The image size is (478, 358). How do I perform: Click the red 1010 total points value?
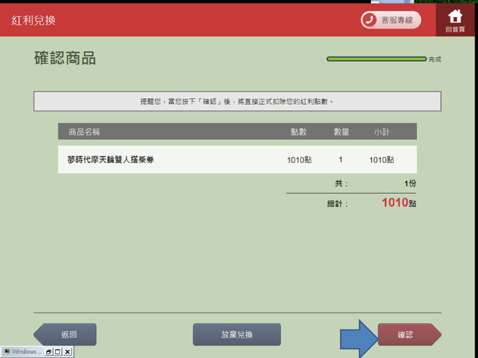click(x=395, y=202)
